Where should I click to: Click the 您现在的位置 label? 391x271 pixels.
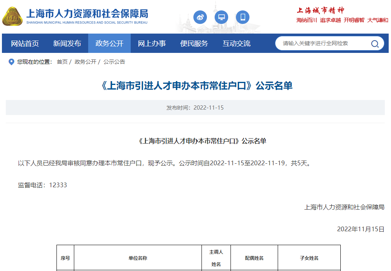tap(35, 62)
